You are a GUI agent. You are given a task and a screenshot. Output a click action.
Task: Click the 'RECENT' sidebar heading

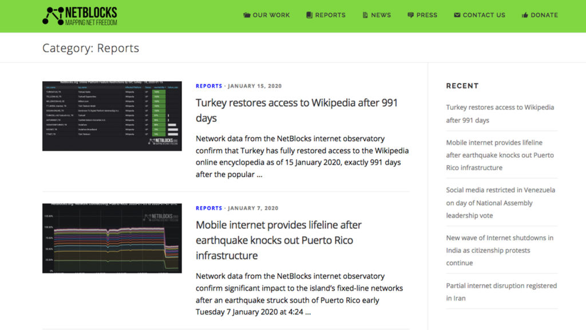pyautogui.click(x=462, y=86)
